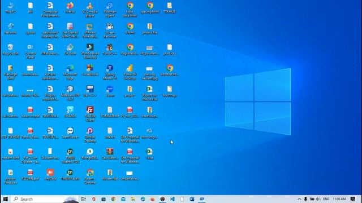Select the Typing Master 11 icon

(110, 72)
